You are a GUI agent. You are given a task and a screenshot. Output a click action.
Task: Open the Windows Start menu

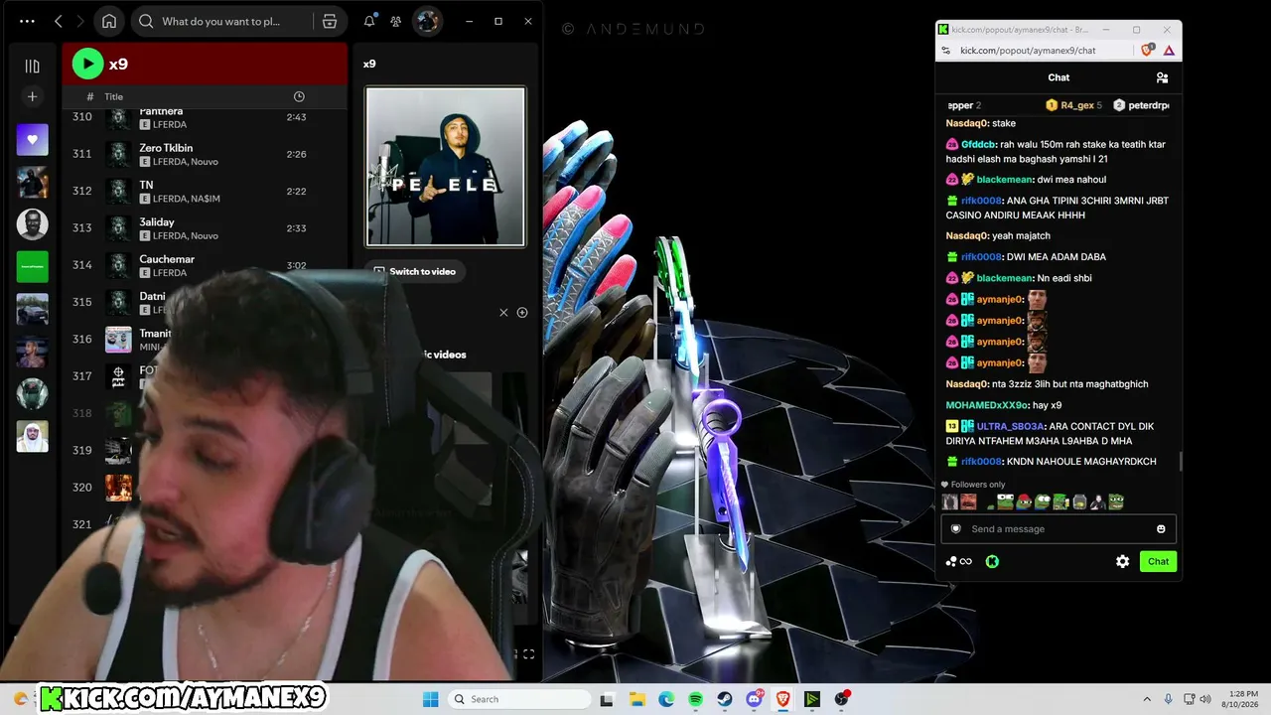430,699
